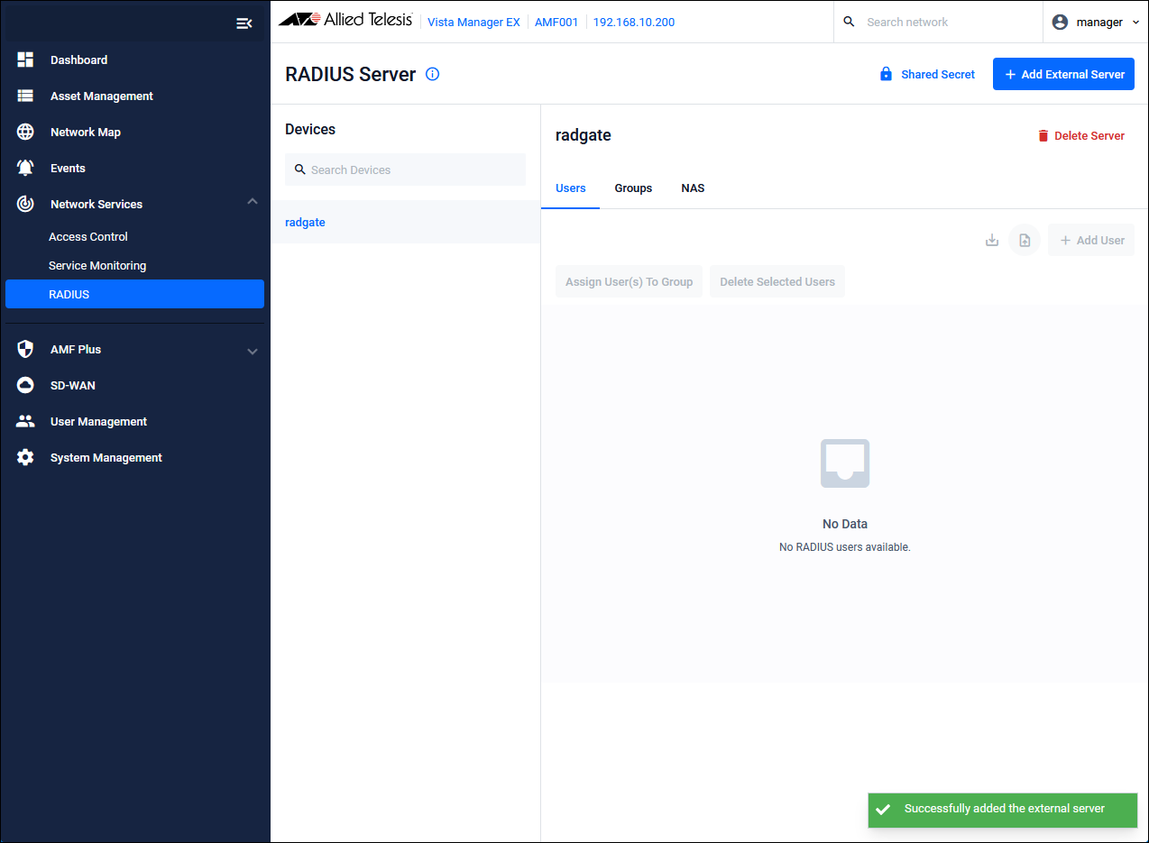1149x843 pixels.
Task: Click the download users icon
Action: coord(992,240)
